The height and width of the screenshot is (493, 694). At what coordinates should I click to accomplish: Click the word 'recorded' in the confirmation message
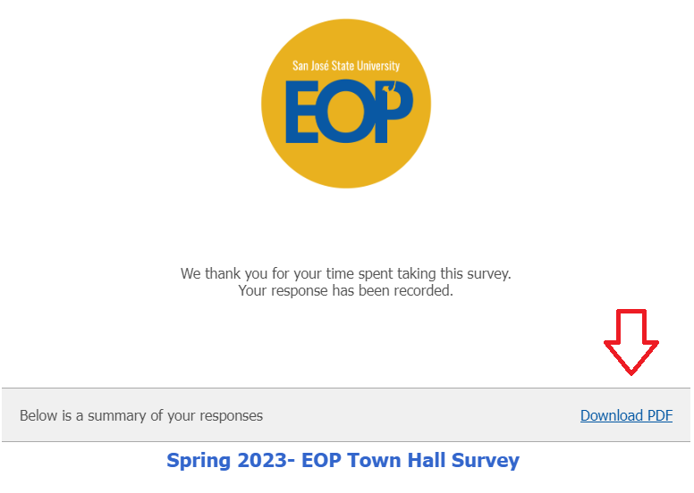coord(424,290)
